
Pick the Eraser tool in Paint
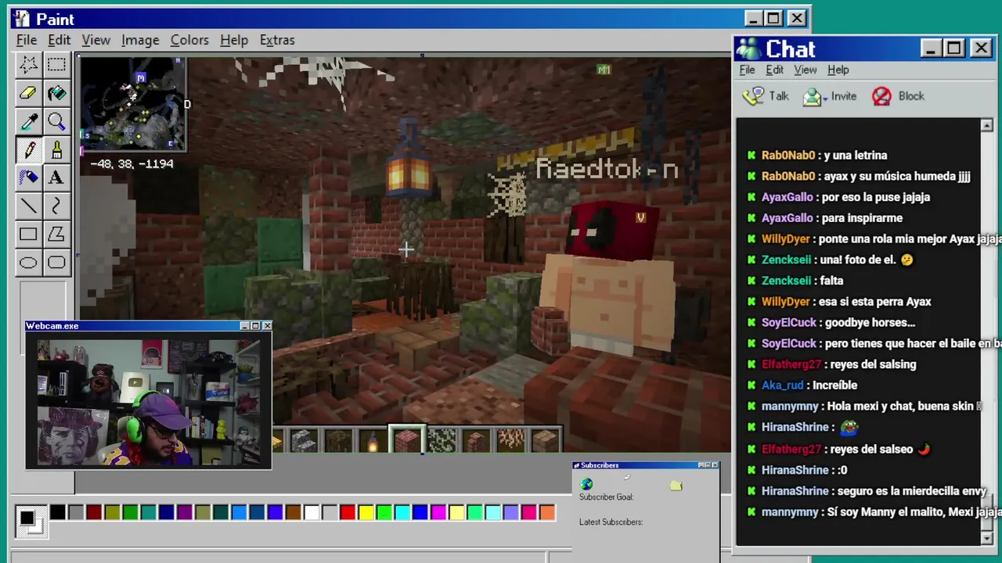click(x=29, y=92)
